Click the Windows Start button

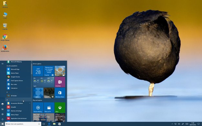click(x=3, y=124)
